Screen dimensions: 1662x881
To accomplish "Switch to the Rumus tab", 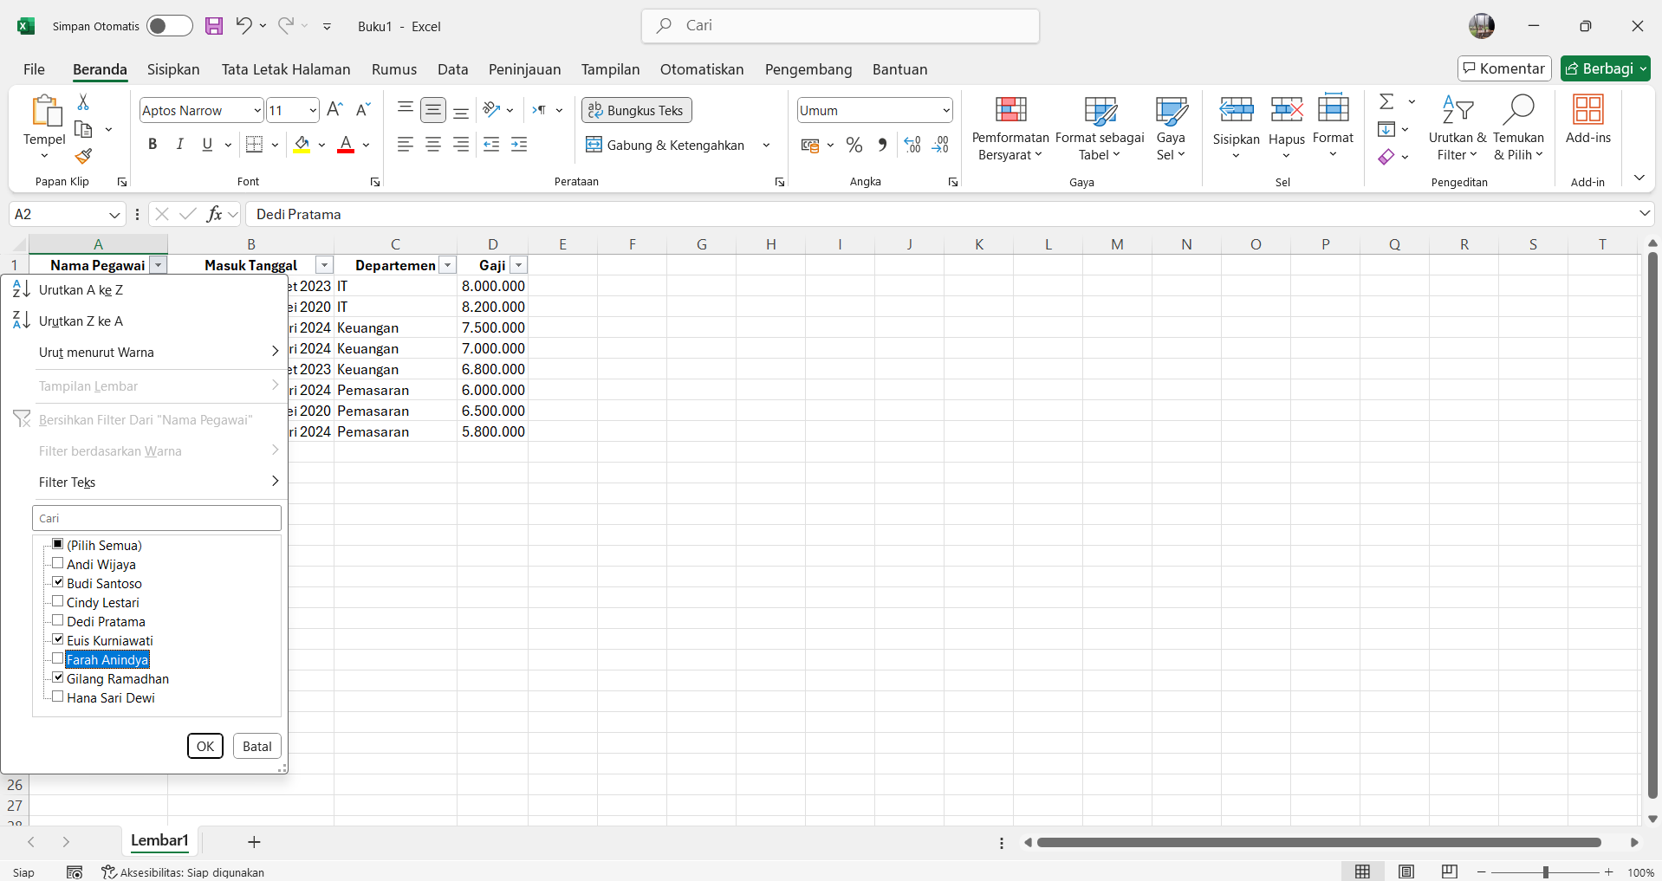I will (x=394, y=69).
